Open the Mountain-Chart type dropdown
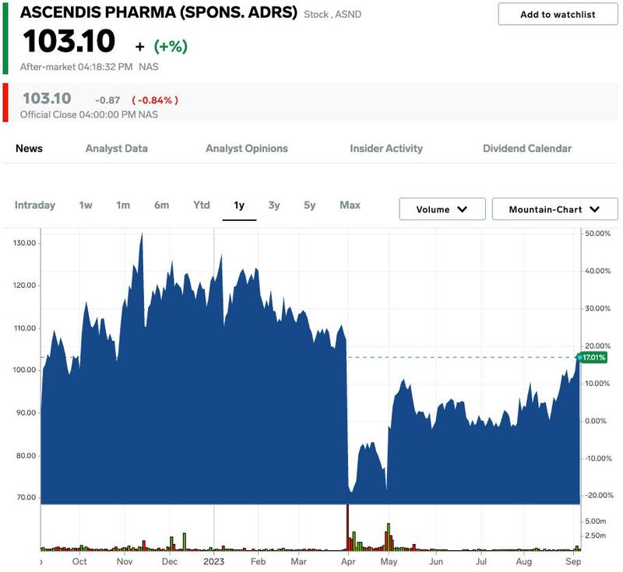623x572 pixels. click(x=554, y=209)
